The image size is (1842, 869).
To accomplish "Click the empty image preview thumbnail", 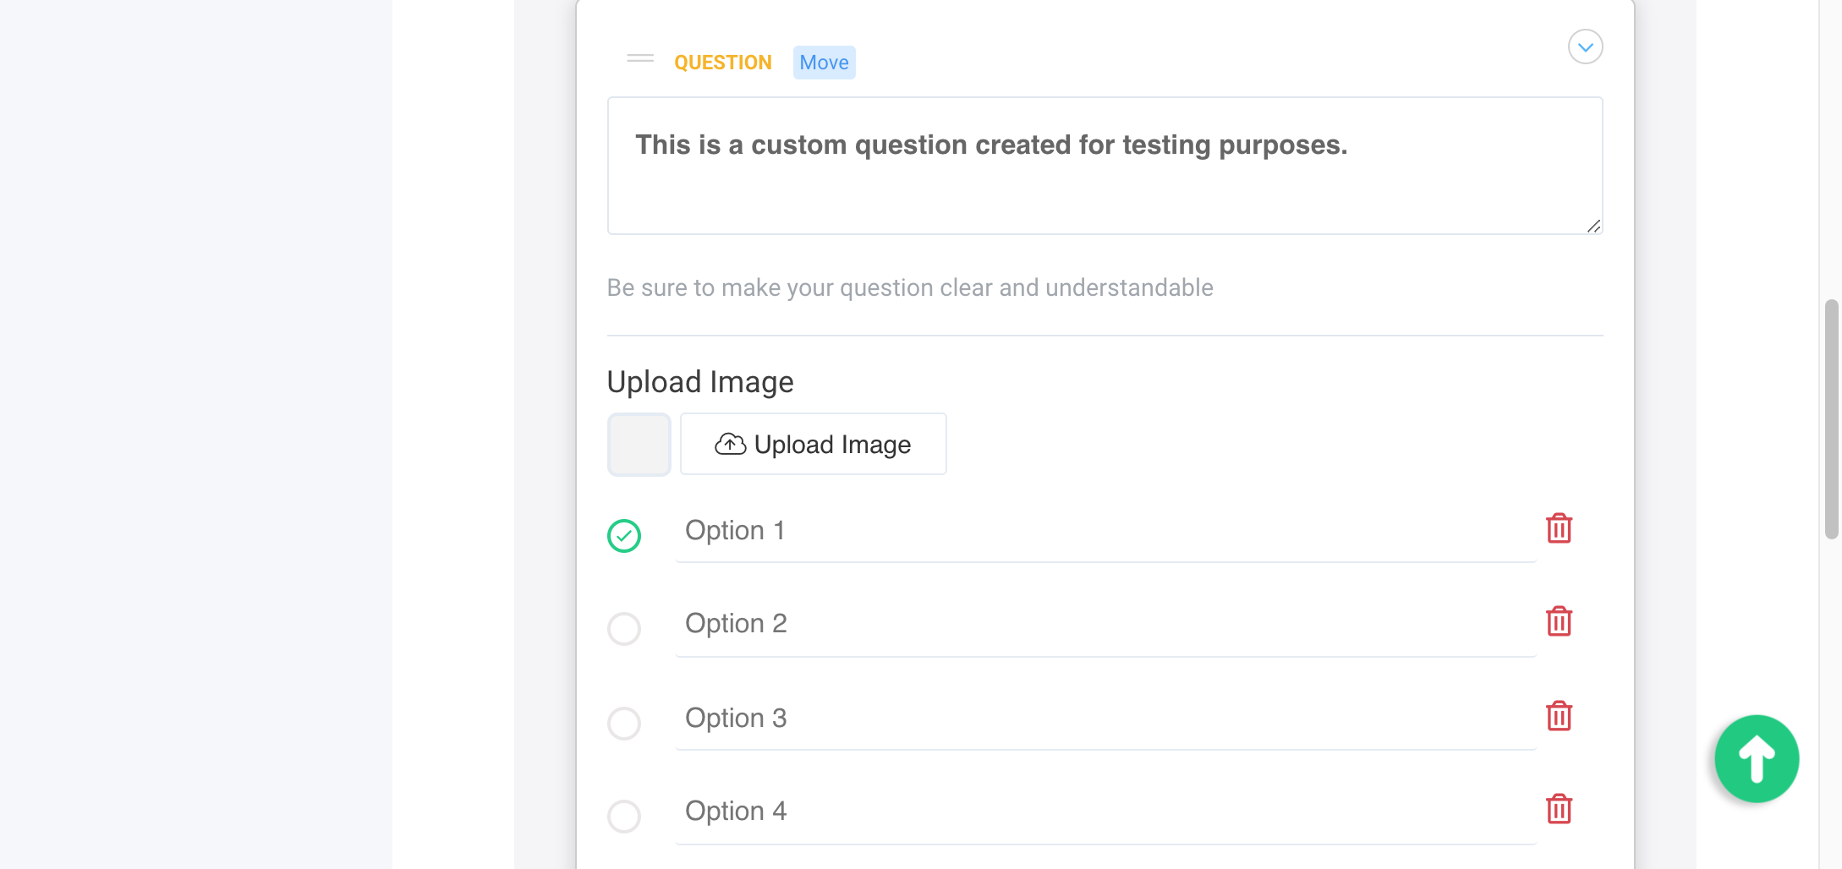I will tap(639, 445).
